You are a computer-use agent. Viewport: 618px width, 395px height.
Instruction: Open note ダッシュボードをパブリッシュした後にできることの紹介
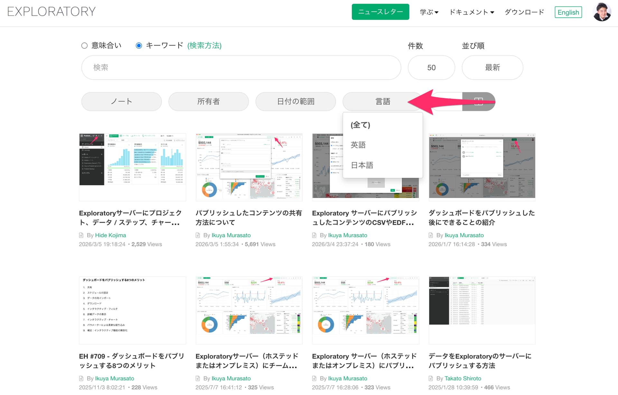482,218
